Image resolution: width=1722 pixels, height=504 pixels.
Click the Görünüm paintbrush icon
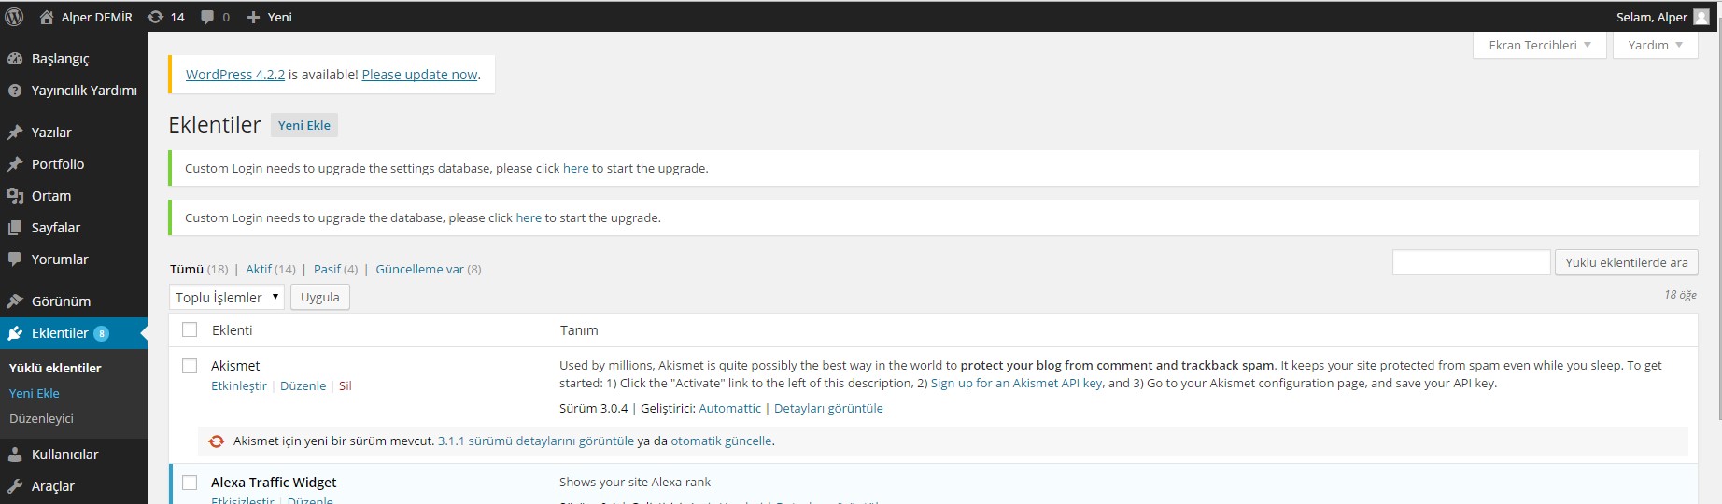(x=15, y=301)
